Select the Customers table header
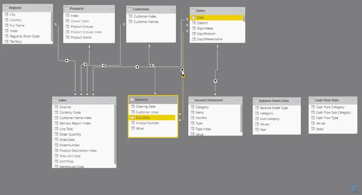Viewport: 362px width, 195px height. click(x=151, y=9)
